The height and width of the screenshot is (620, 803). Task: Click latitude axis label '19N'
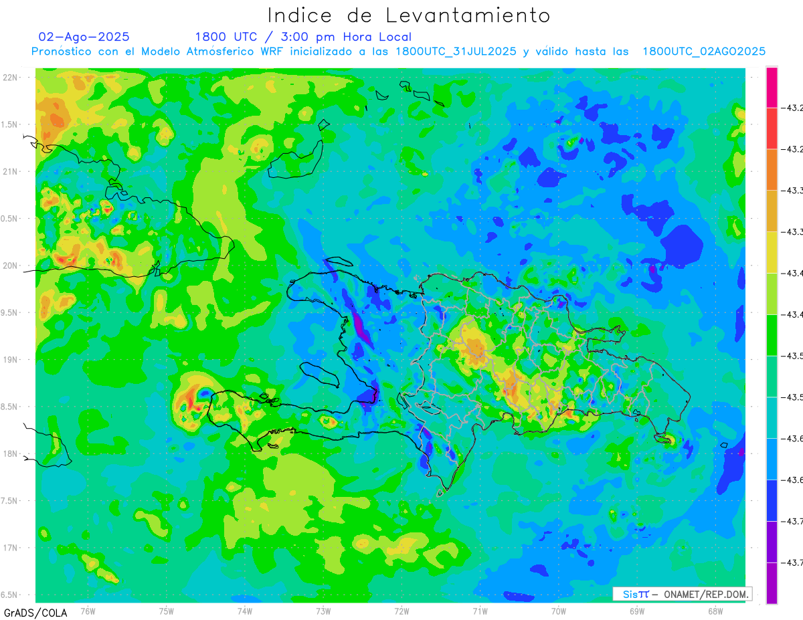(10, 360)
